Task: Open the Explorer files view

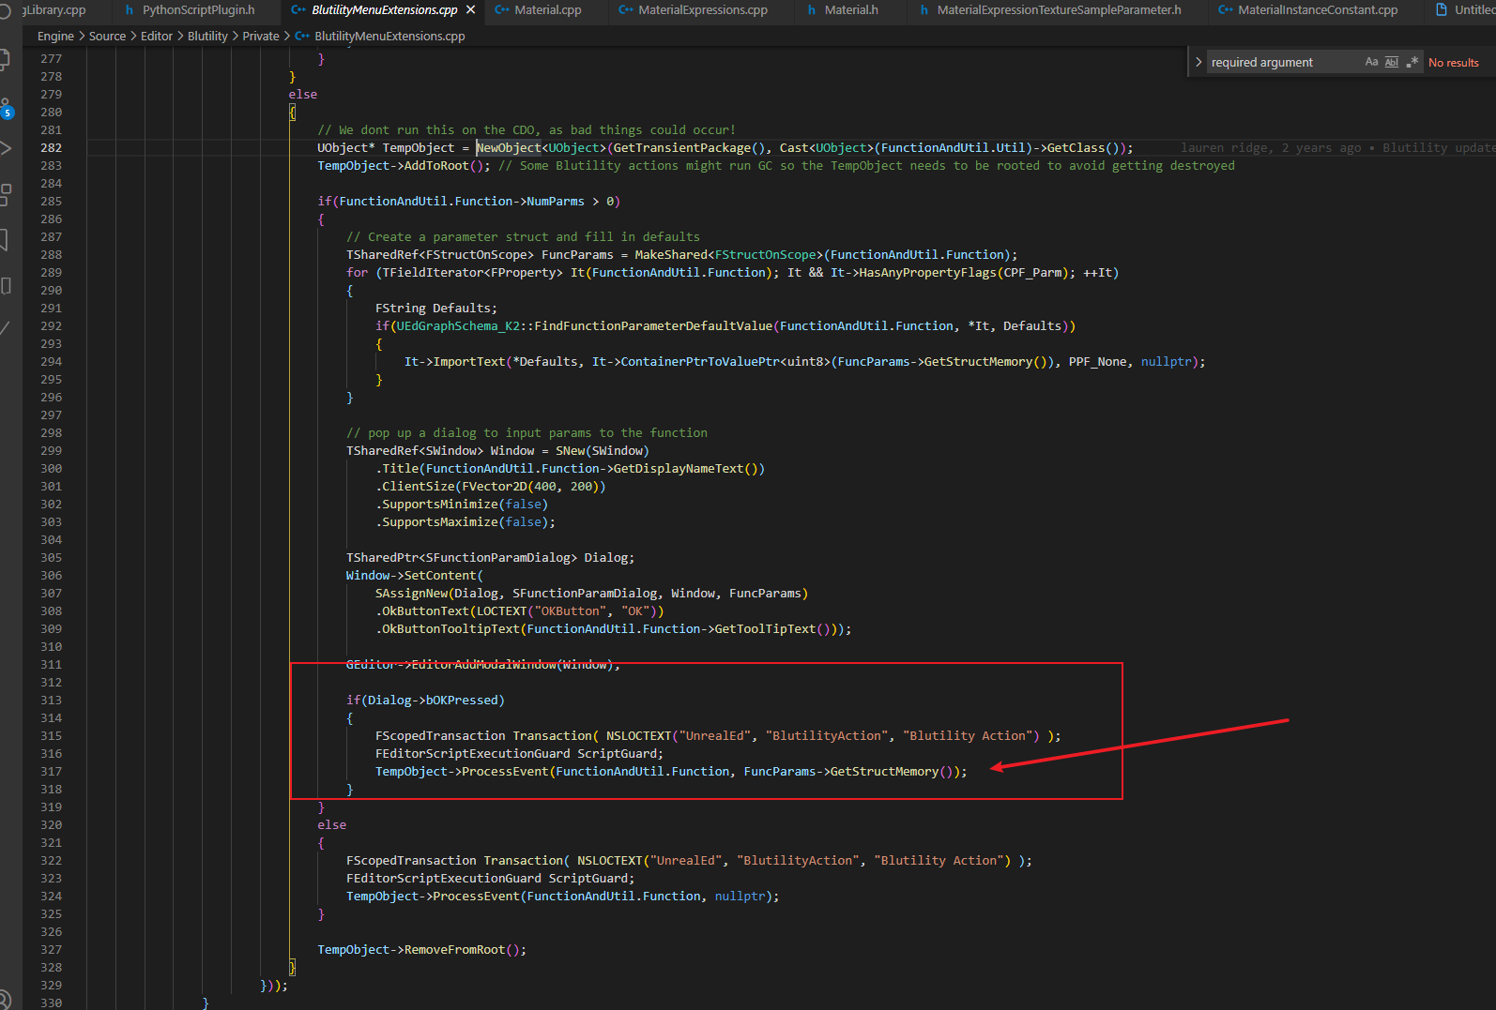Action: pos(5,60)
